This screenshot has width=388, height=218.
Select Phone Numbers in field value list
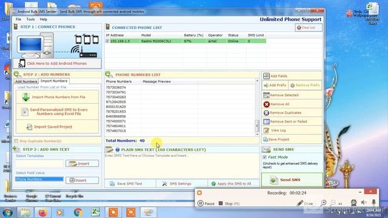pyautogui.click(x=39, y=179)
